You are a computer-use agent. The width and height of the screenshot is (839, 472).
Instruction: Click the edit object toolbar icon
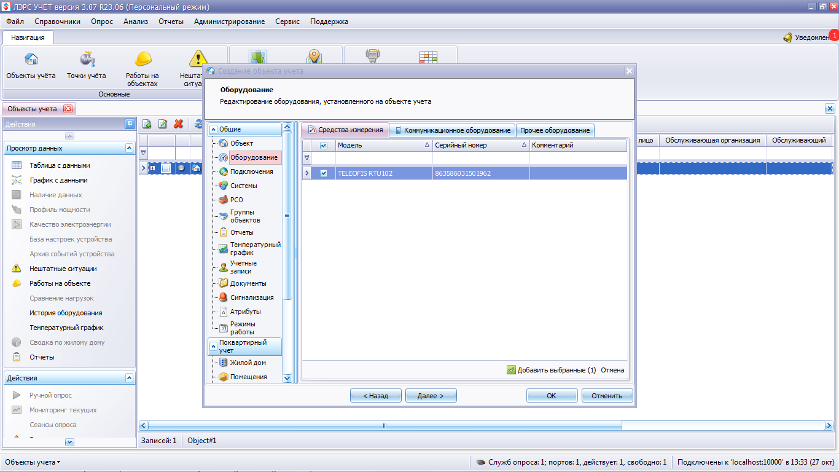163,124
